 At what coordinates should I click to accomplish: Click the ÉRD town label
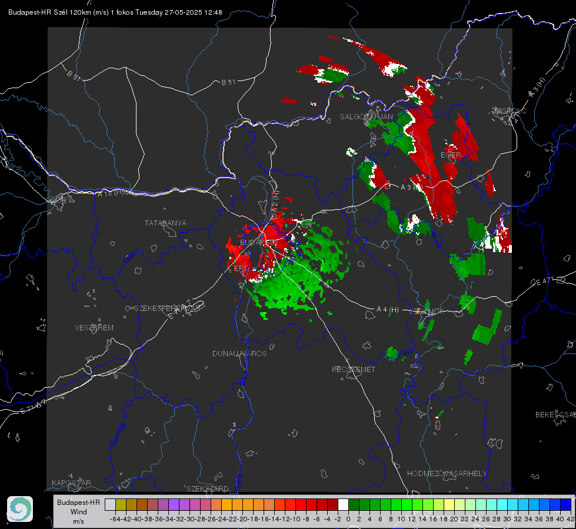click(241, 269)
